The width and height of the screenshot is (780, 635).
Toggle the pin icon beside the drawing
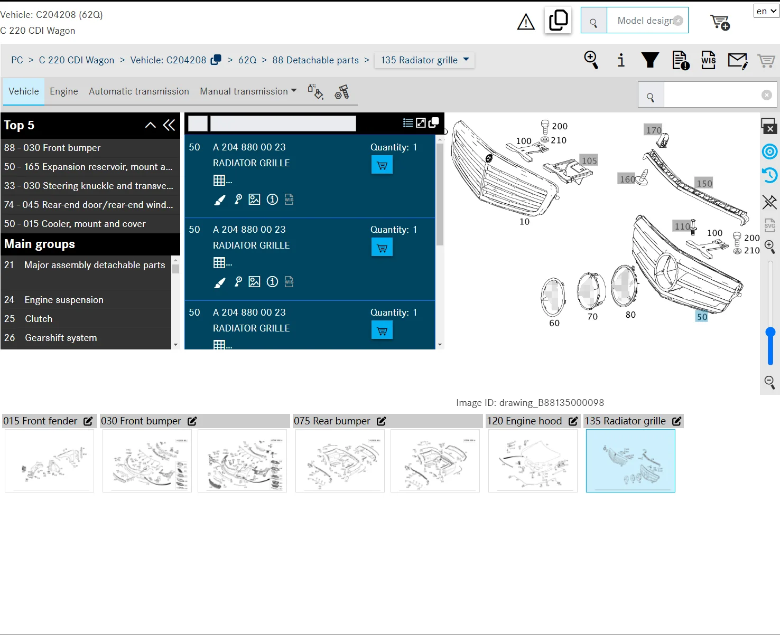[x=770, y=201]
